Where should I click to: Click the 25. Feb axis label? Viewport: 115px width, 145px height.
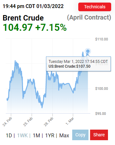point(28,122)
